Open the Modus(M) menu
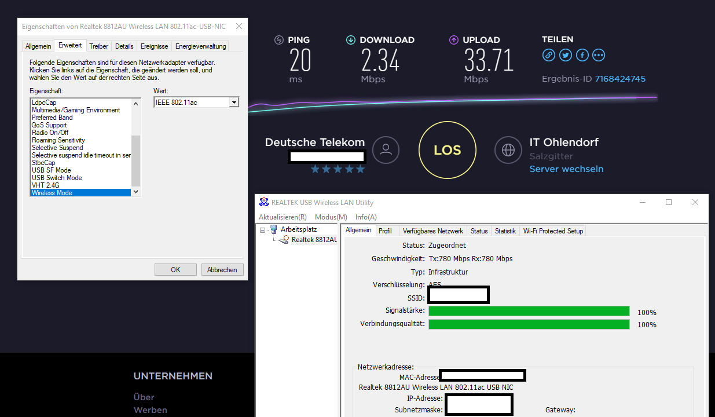The width and height of the screenshot is (715, 417). (331, 217)
